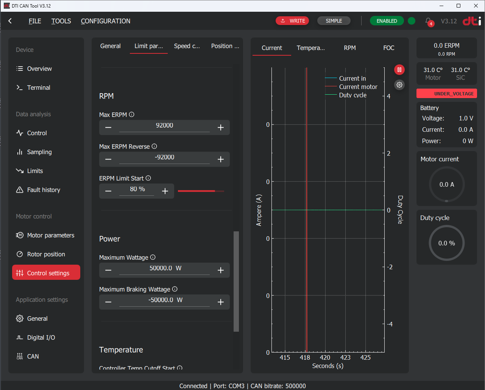Switch to the Speed control tab
Screen dimensions: 485x390
(187, 46)
